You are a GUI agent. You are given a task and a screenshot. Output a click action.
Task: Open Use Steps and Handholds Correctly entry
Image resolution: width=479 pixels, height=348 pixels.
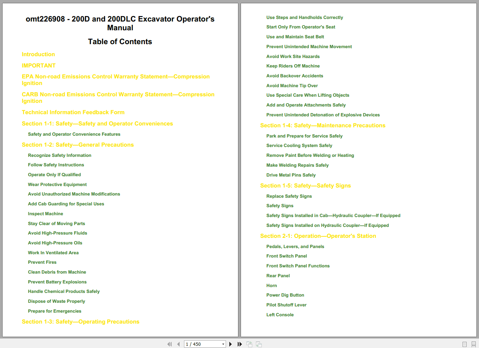tap(305, 18)
